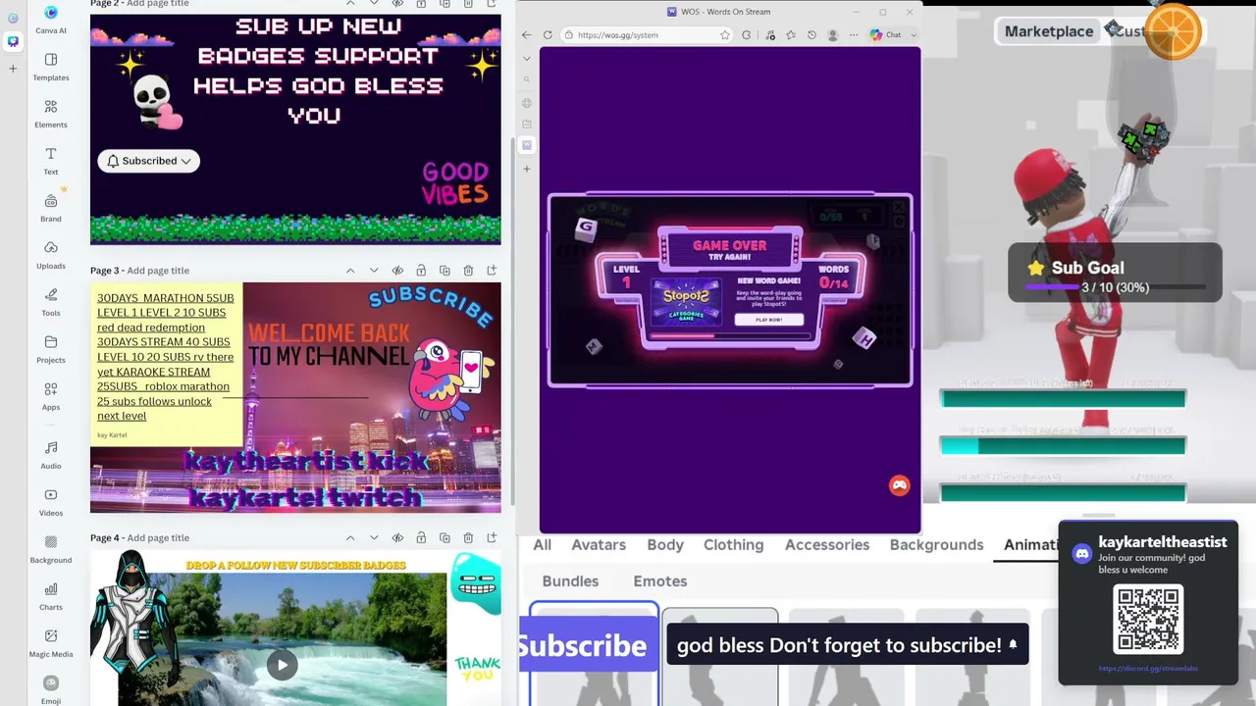Add a new page after Page 3

coord(492,271)
